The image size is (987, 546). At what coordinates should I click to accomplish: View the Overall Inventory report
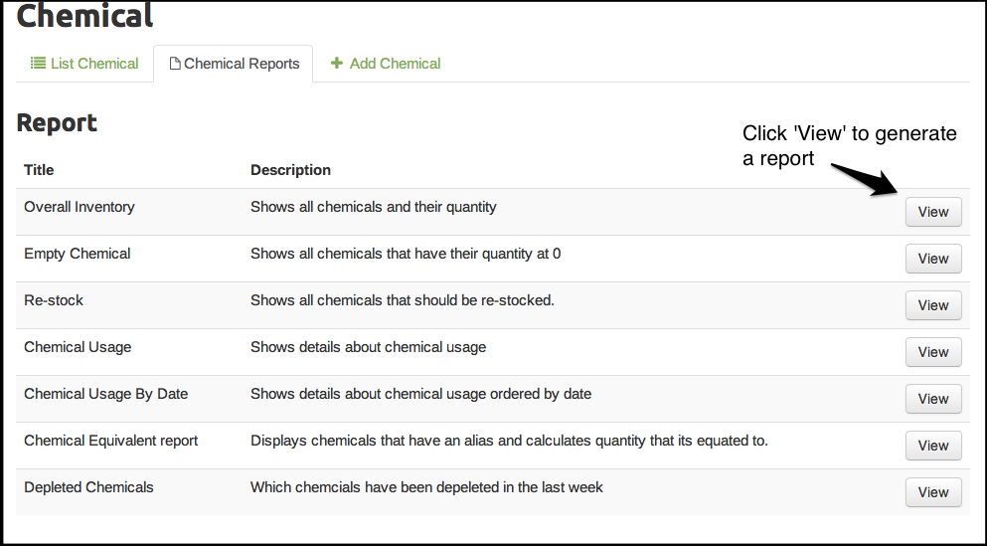933,212
